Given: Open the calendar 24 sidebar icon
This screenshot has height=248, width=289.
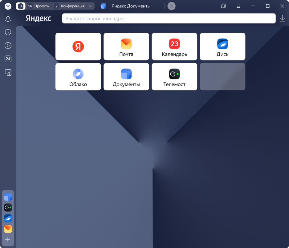Looking at the screenshot, I should coord(8,59).
